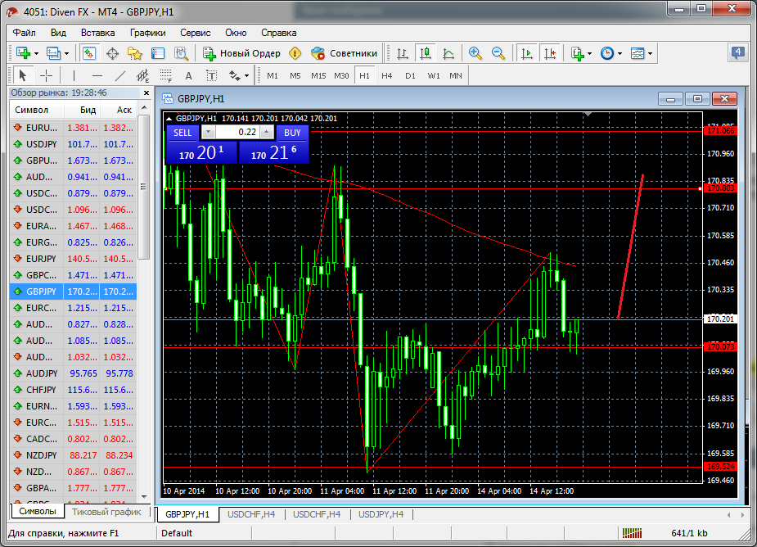Image resolution: width=757 pixels, height=547 pixels.
Task: Switch timeframe to M1
Action: (x=273, y=75)
